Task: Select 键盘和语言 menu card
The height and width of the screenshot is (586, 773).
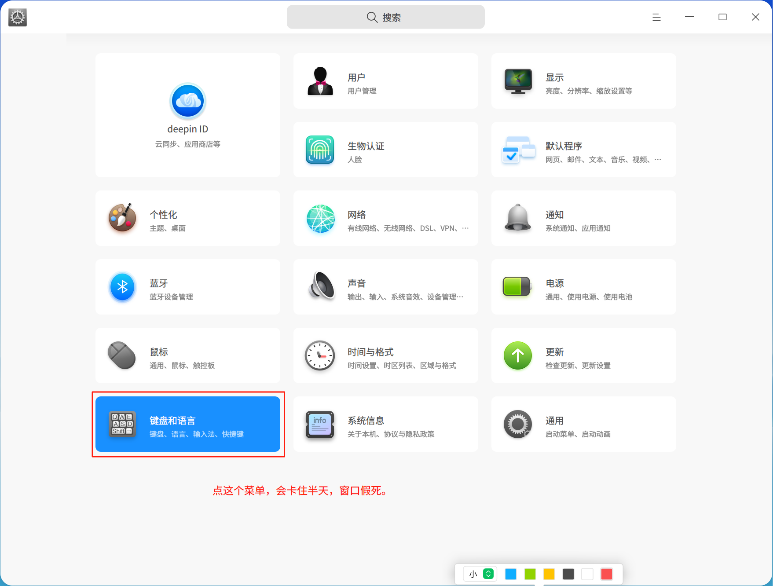Action: [x=188, y=424]
